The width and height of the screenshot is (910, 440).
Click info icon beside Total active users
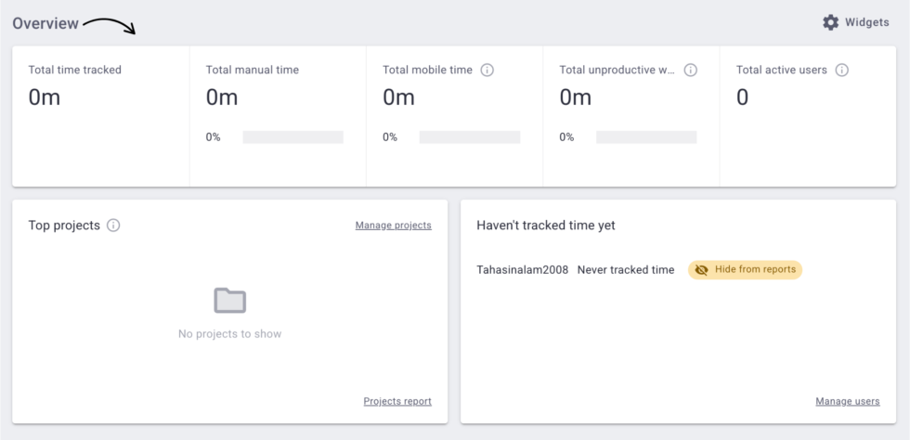point(842,70)
